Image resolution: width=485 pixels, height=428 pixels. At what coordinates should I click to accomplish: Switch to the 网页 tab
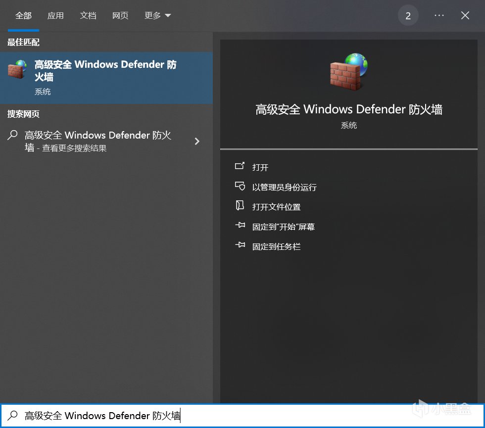(120, 15)
